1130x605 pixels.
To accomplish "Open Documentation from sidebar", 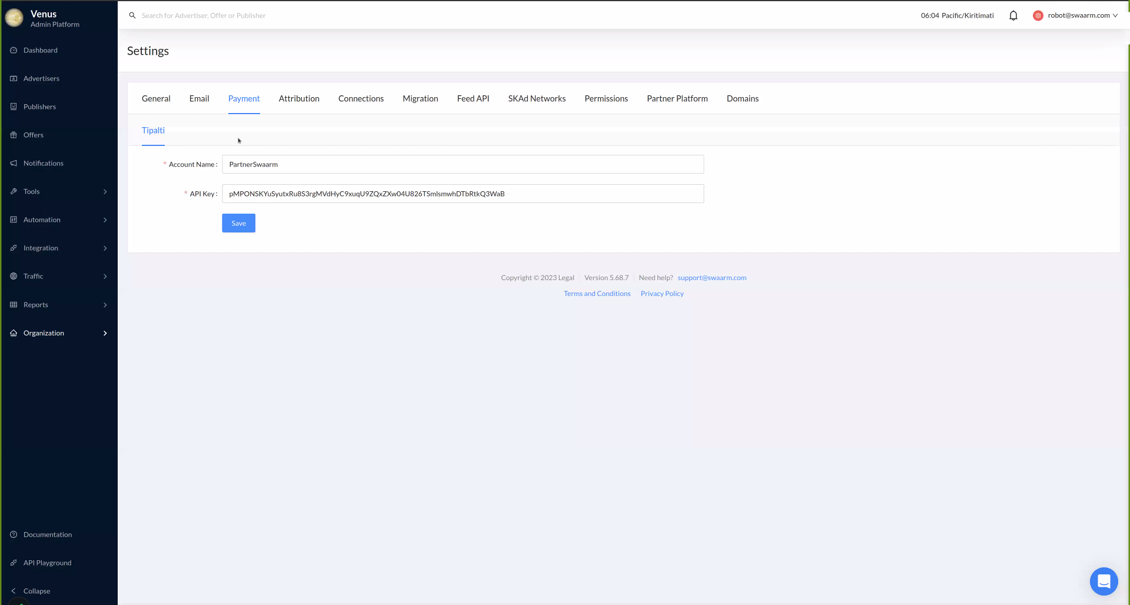I will point(47,534).
